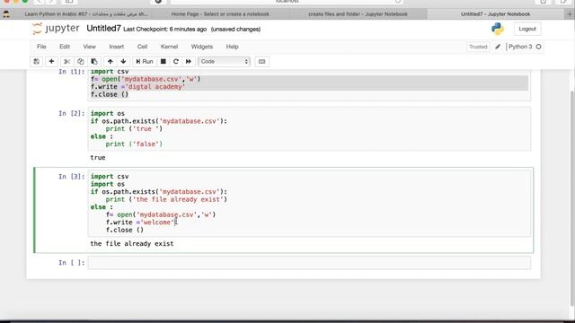Cut selected cells with the scissors icon
This screenshot has width=575, height=323.
pos(66,62)
